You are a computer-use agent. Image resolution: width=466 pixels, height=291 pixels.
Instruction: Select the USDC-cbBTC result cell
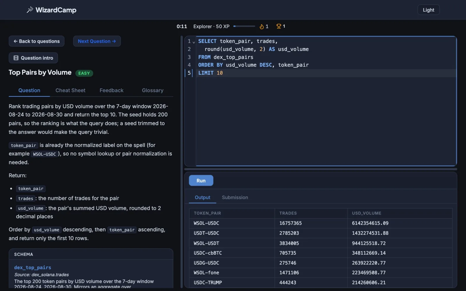click(x=232, y=253)
